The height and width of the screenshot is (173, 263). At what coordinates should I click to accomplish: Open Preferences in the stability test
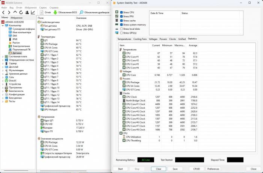(x=213, y=169)
